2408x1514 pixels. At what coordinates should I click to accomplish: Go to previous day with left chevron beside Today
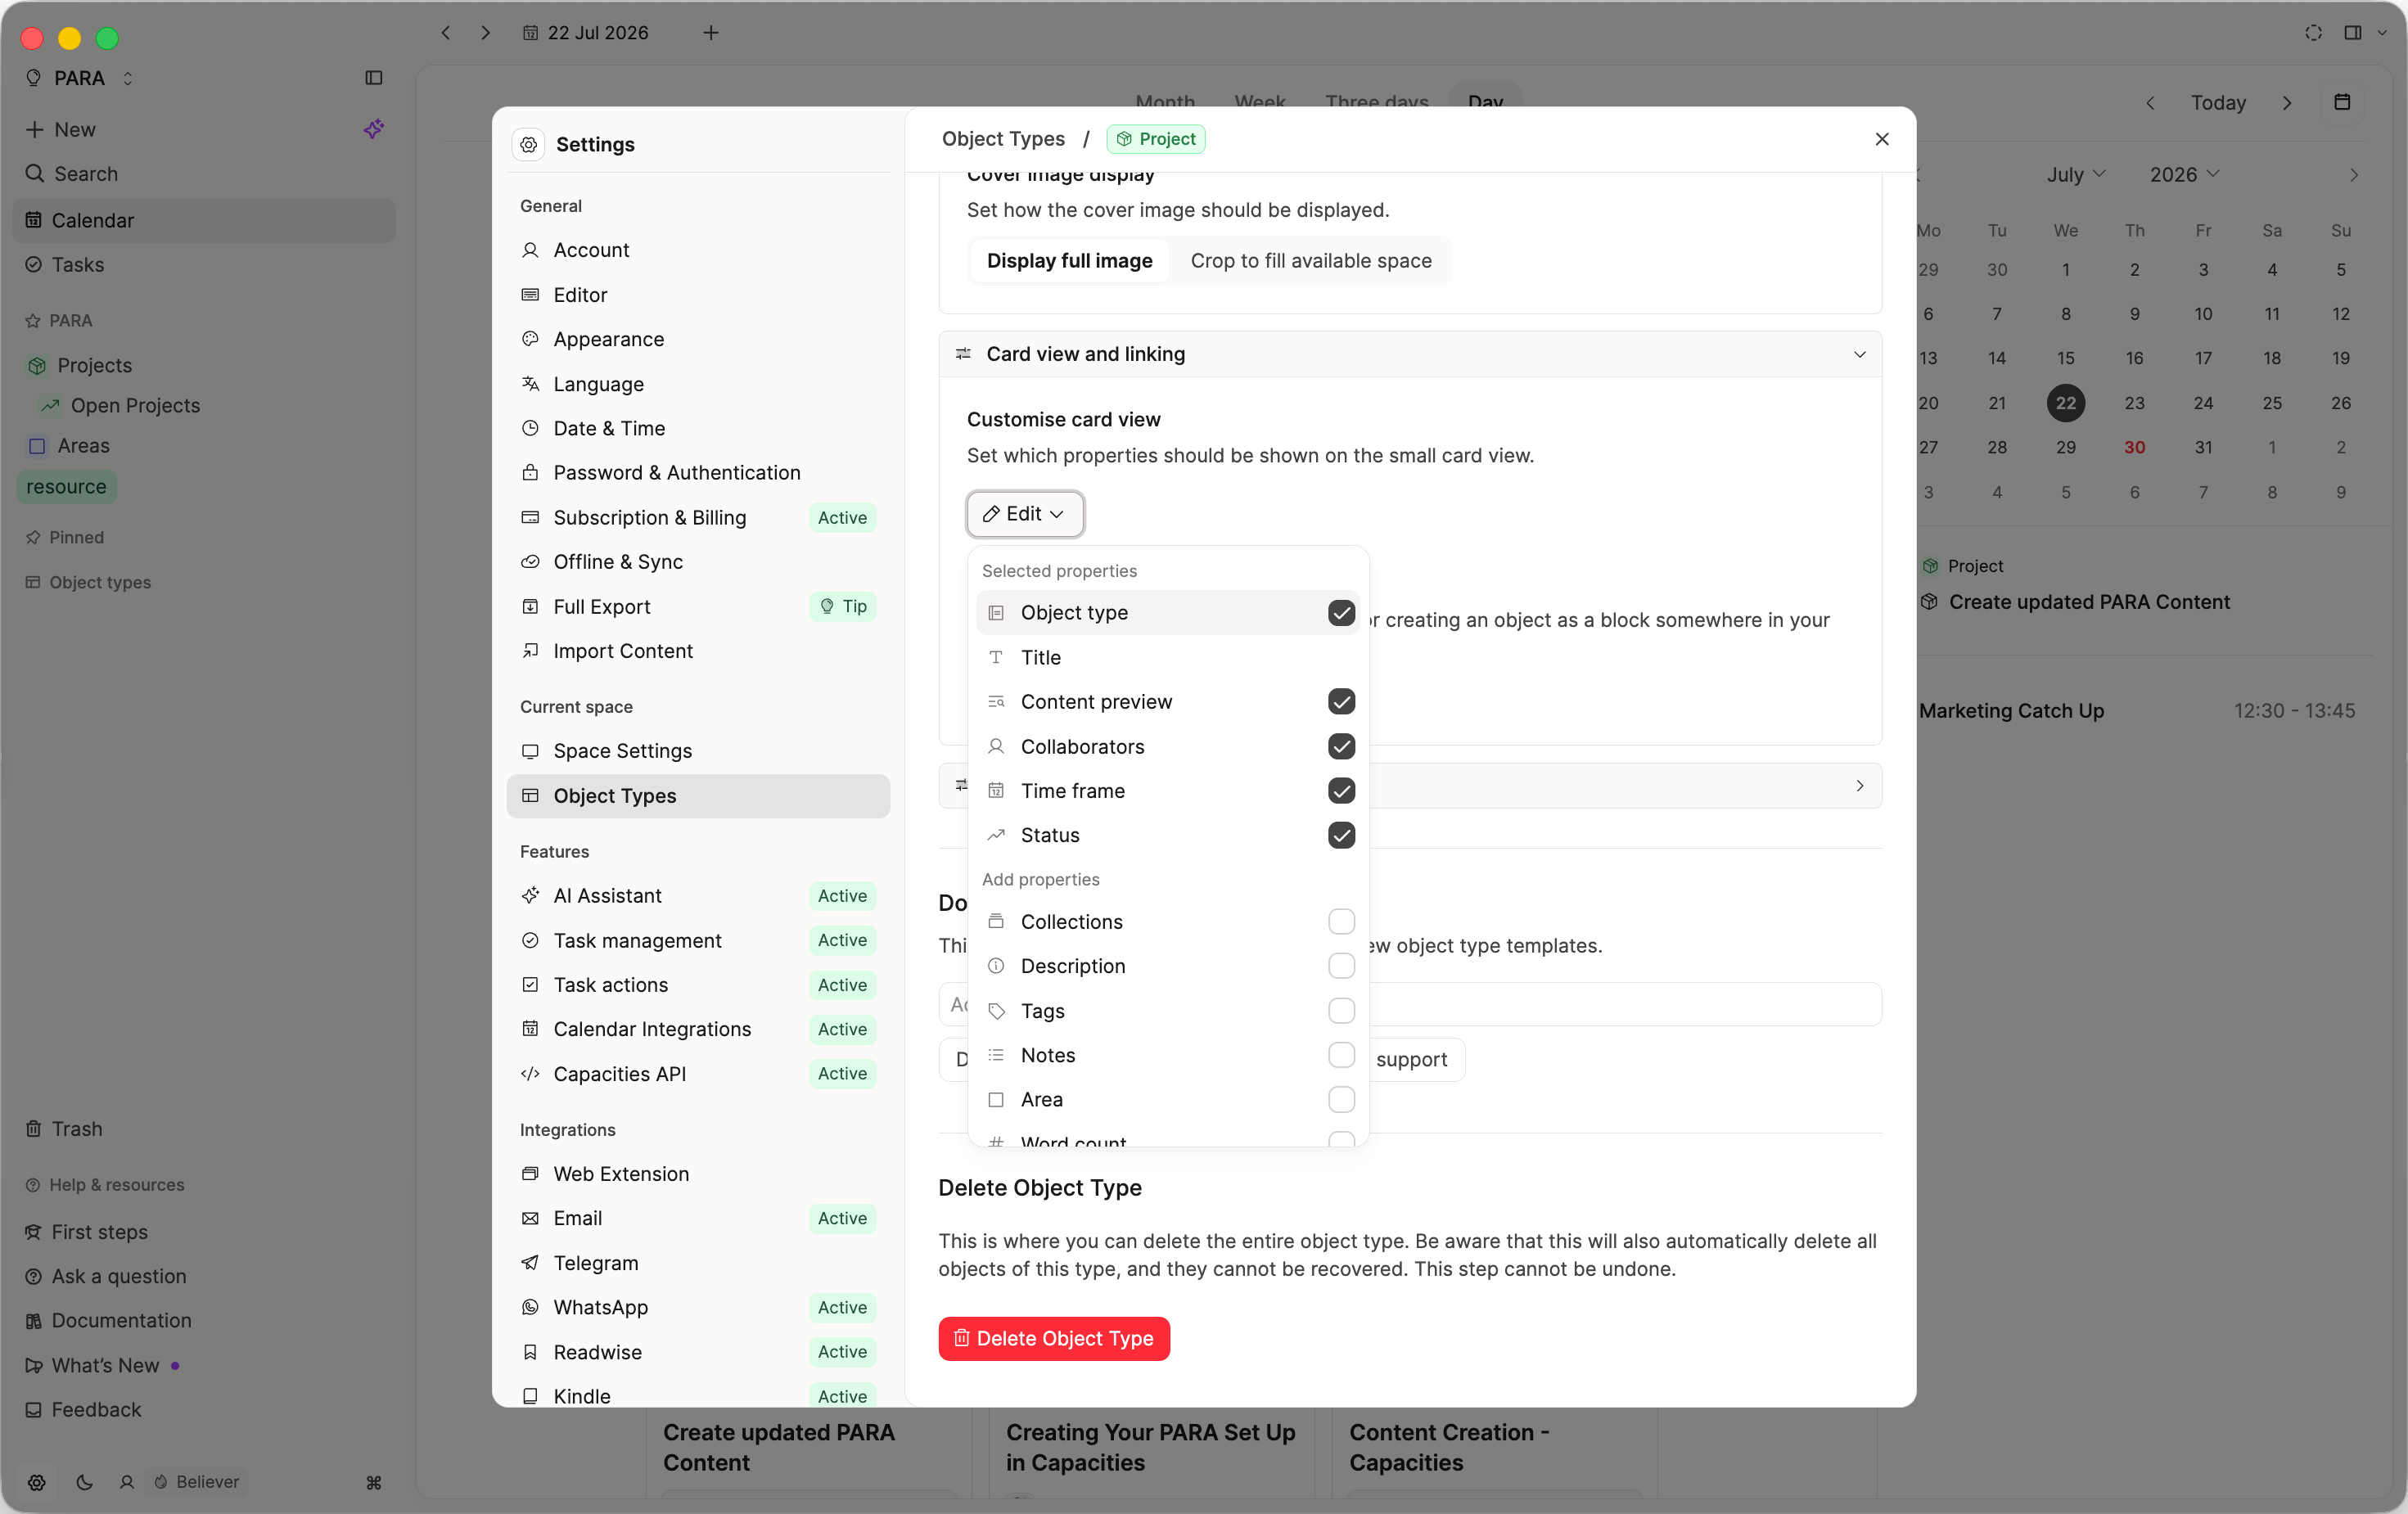2150,103
